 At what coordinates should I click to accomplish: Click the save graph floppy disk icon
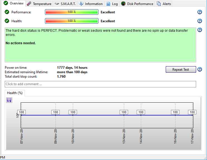(9, 100)
